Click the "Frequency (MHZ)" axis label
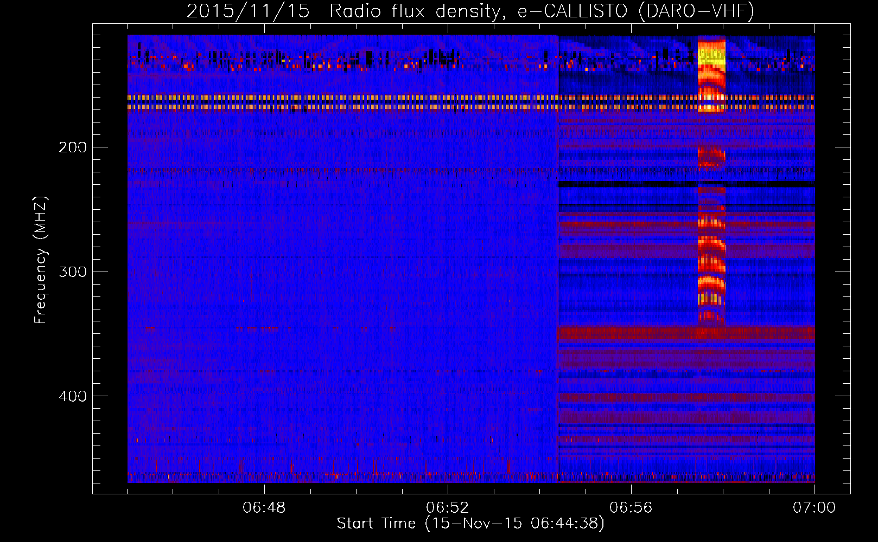Viewport: 878px width, 542px height. point(41,260)
